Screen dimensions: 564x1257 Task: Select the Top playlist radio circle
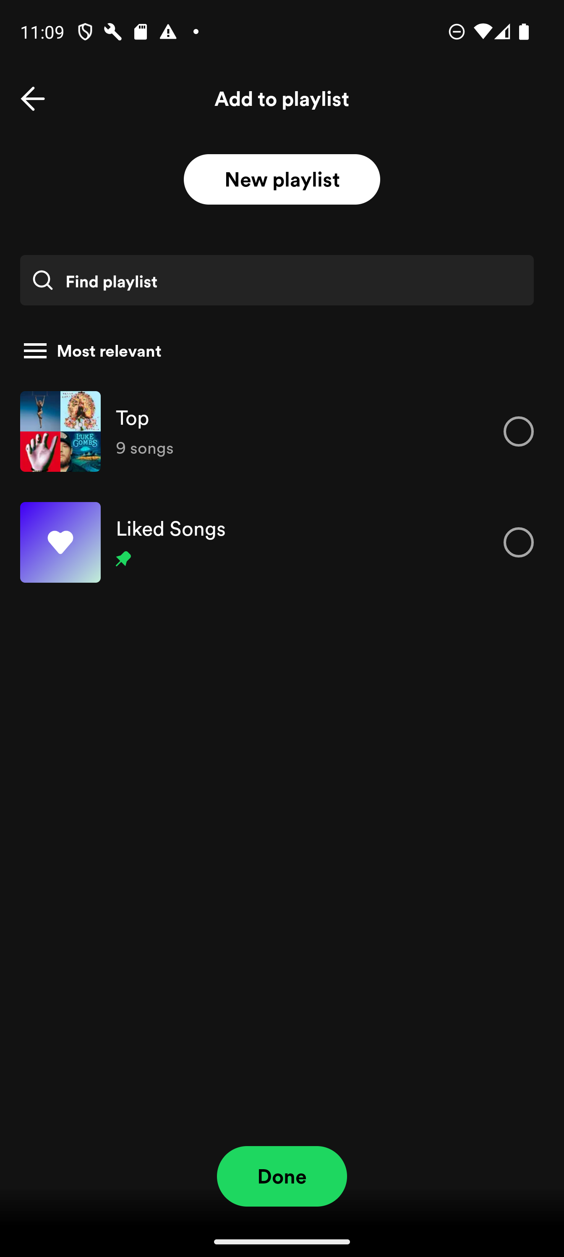click(x=518, y=431)
